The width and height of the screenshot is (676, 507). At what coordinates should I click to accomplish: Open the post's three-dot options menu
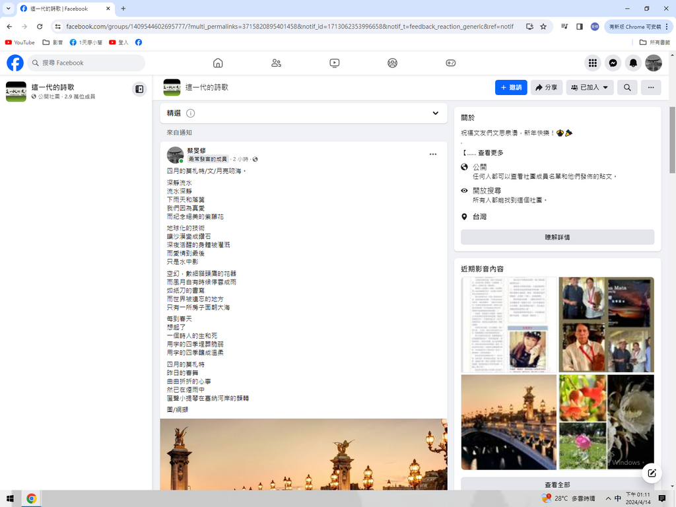[x=432, y=154]
